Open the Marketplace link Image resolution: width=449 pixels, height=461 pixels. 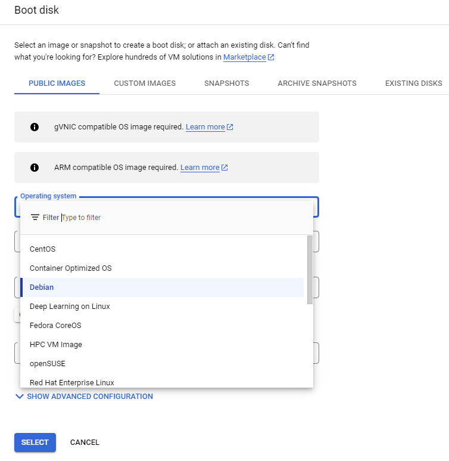[245, 57]
